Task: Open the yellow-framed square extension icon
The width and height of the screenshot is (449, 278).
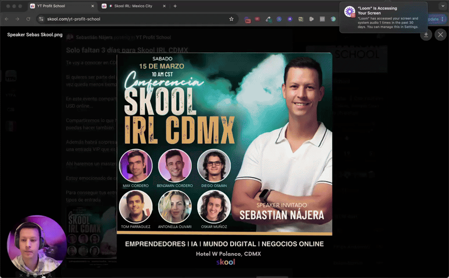Action: [300, 19]
